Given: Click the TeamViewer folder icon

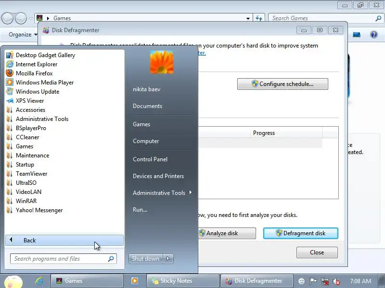Looking at the screenshot, I should [x=10, y=174].
